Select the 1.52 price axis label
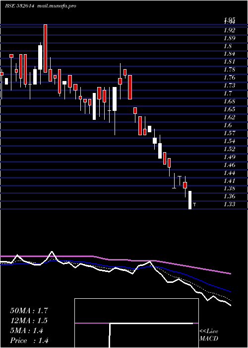This screenshot has height=348, width=248. (229, 149)
